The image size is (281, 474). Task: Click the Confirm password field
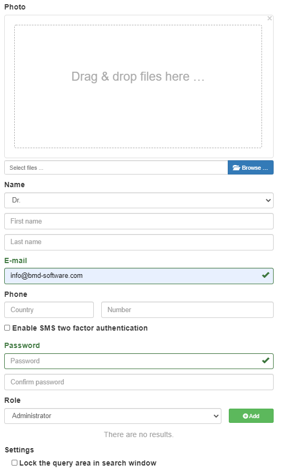139,382
